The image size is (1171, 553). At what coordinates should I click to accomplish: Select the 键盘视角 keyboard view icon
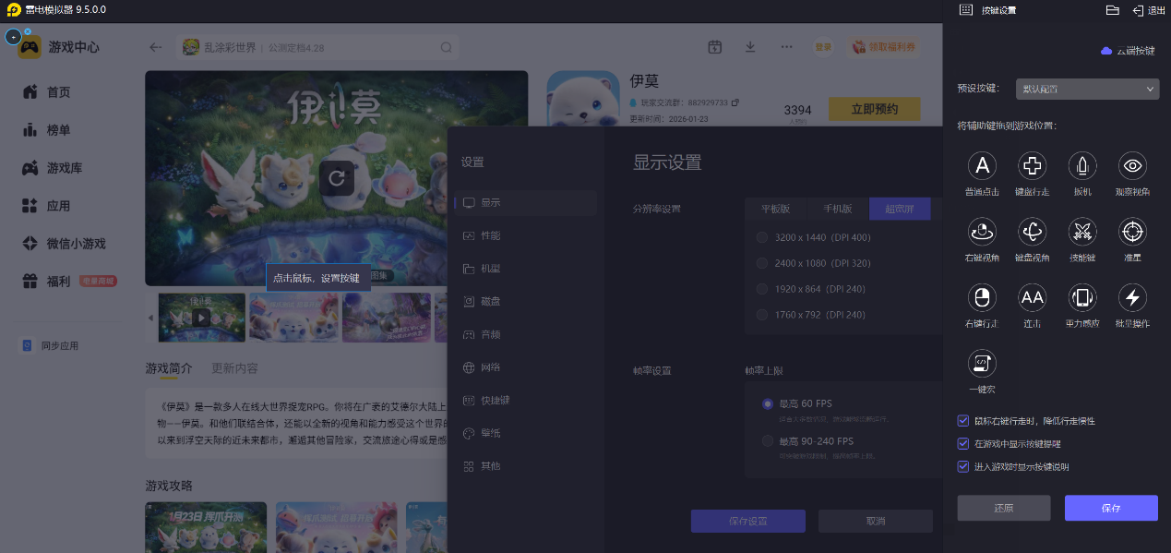[x=1032, y=232]
